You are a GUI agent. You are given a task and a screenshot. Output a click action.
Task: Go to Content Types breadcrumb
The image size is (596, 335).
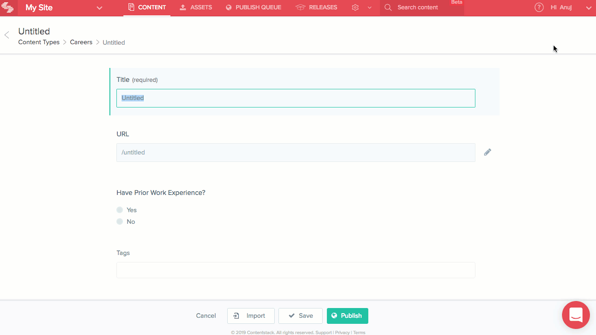pos(39,42)
